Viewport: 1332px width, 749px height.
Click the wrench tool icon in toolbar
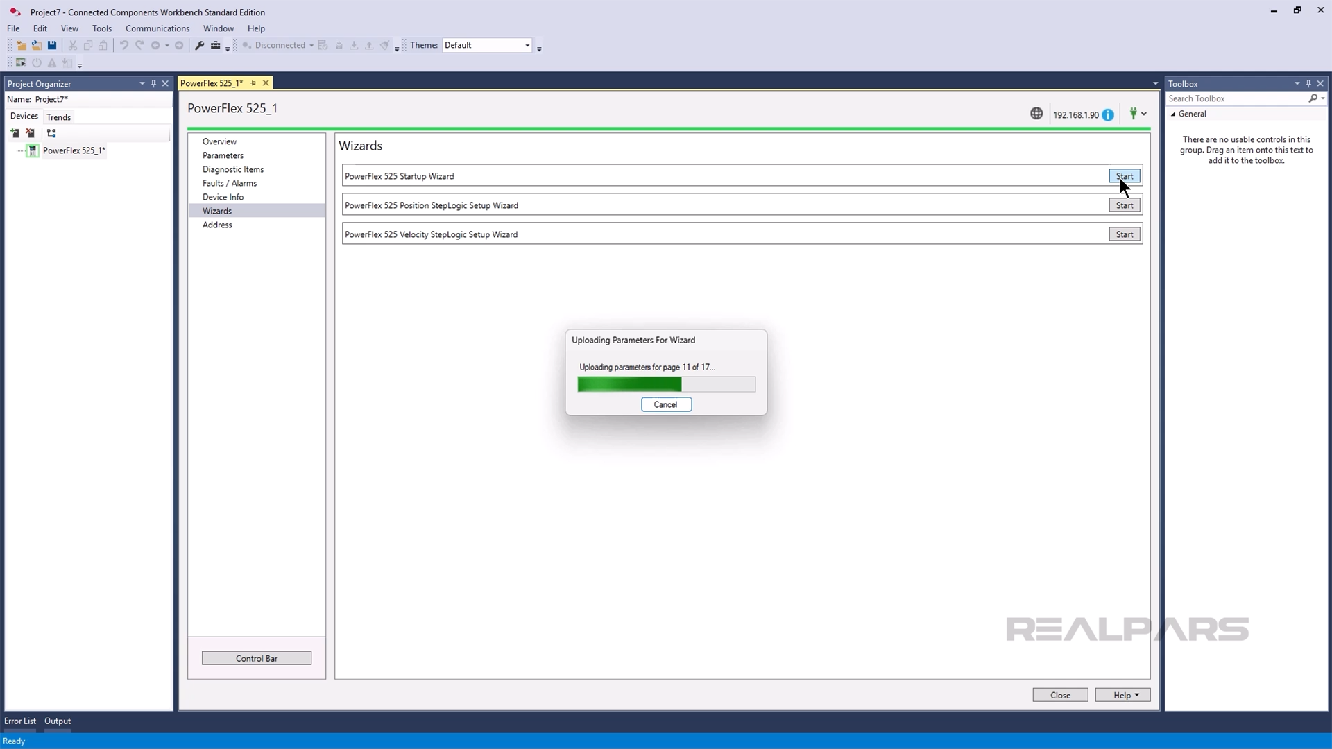pos(200,46)
